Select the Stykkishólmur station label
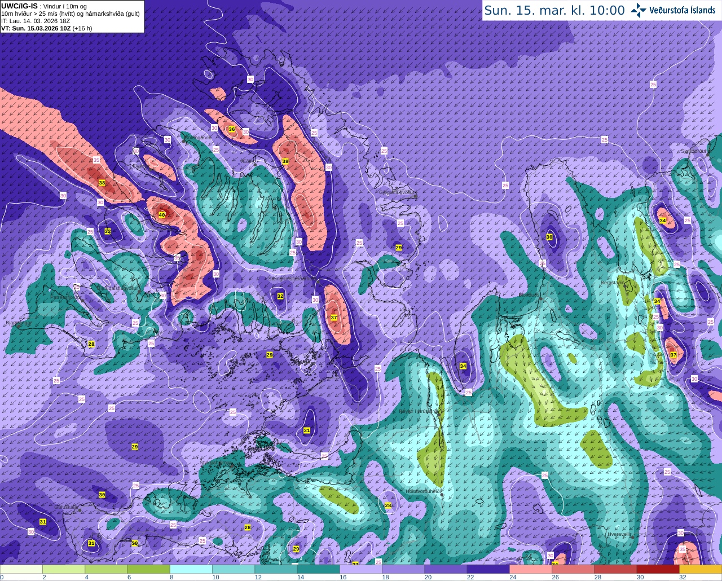 pyautogui.click(x=216, y=463)
